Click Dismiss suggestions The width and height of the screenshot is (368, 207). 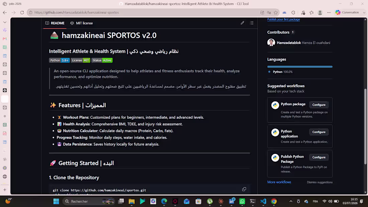[319, 182]
